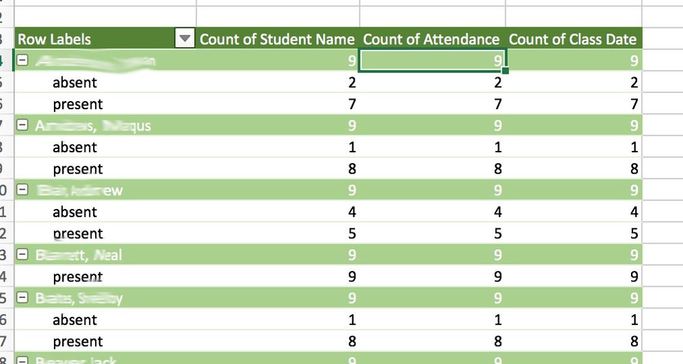
Task: Collapse the student group ending in "qus"
Action: pyautogui.click(x=23, y=126)
